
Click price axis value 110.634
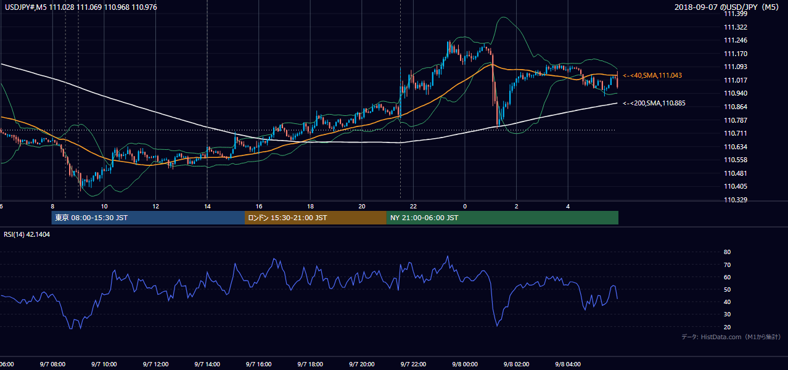pyautogui.click(x=735, y=147)
